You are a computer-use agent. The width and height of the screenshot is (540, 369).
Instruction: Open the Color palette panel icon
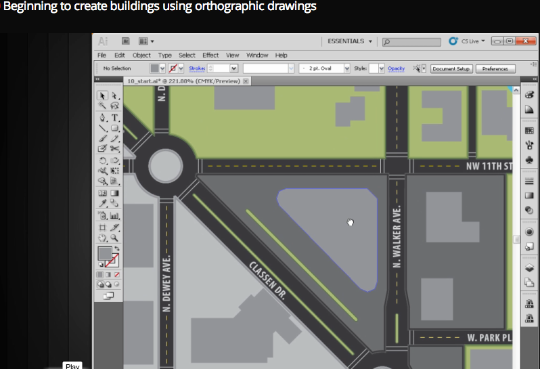529,95
